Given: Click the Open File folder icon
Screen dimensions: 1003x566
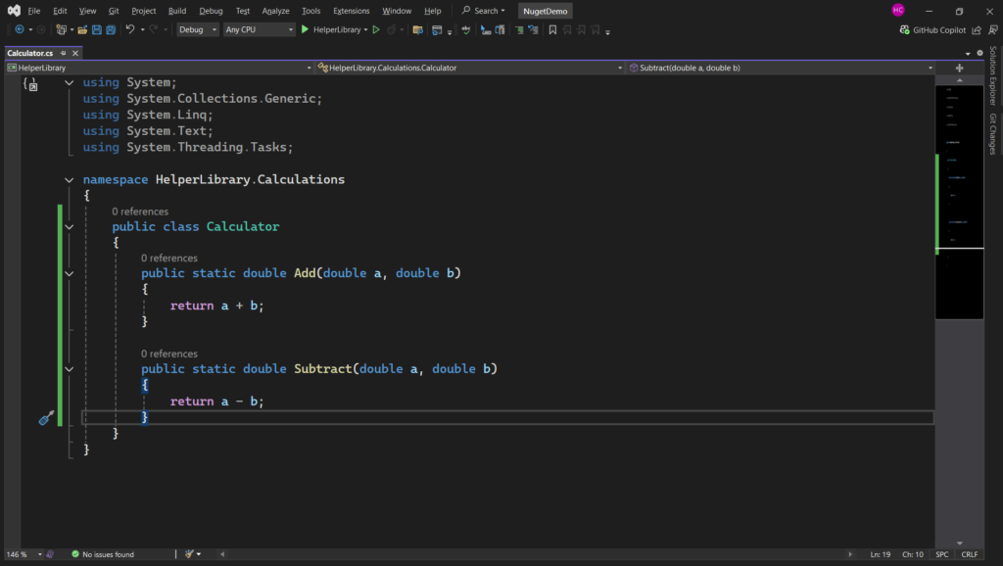Looking at the screenshot, I should (82, 29).
